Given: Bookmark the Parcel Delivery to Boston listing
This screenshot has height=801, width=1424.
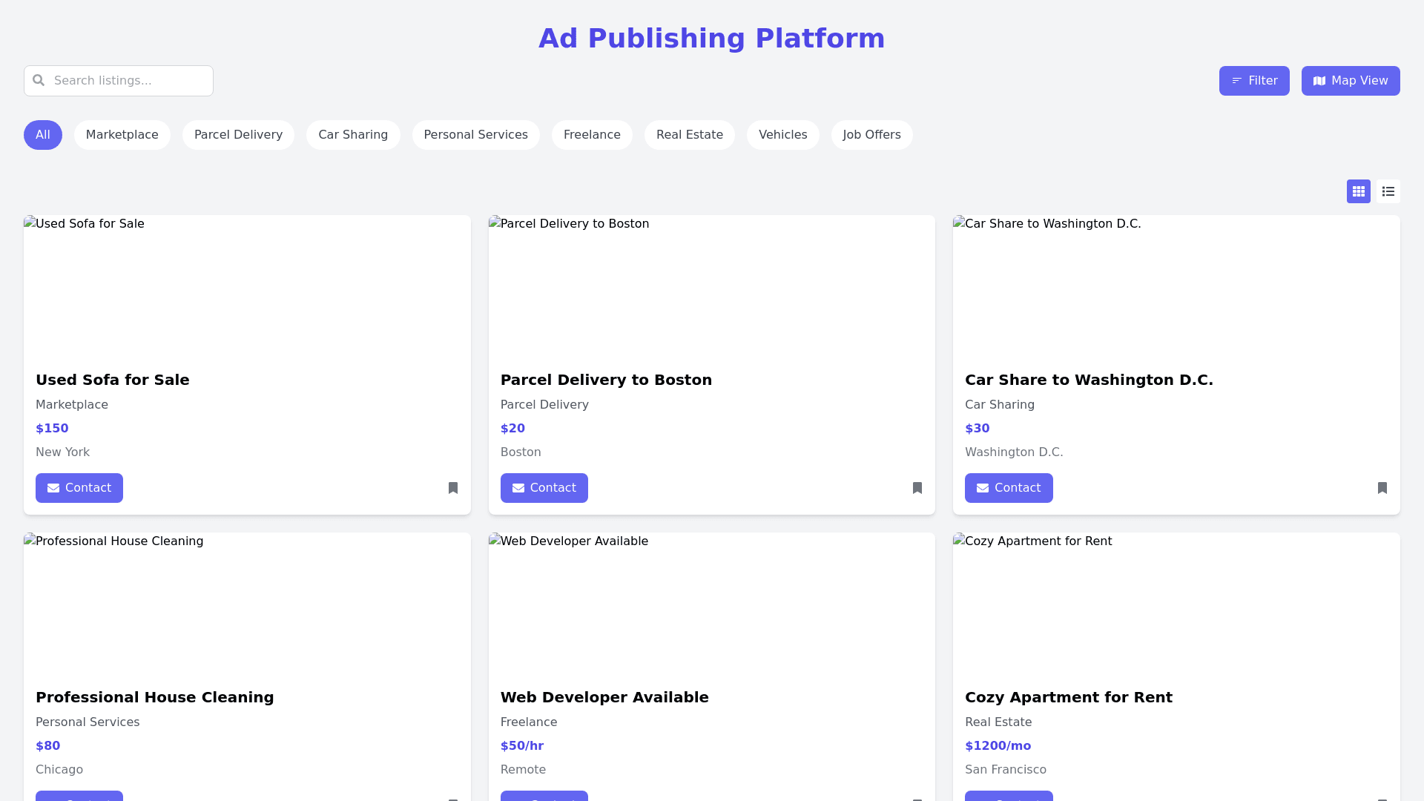Looking at the screenshot, I should (x=917, y=488).
